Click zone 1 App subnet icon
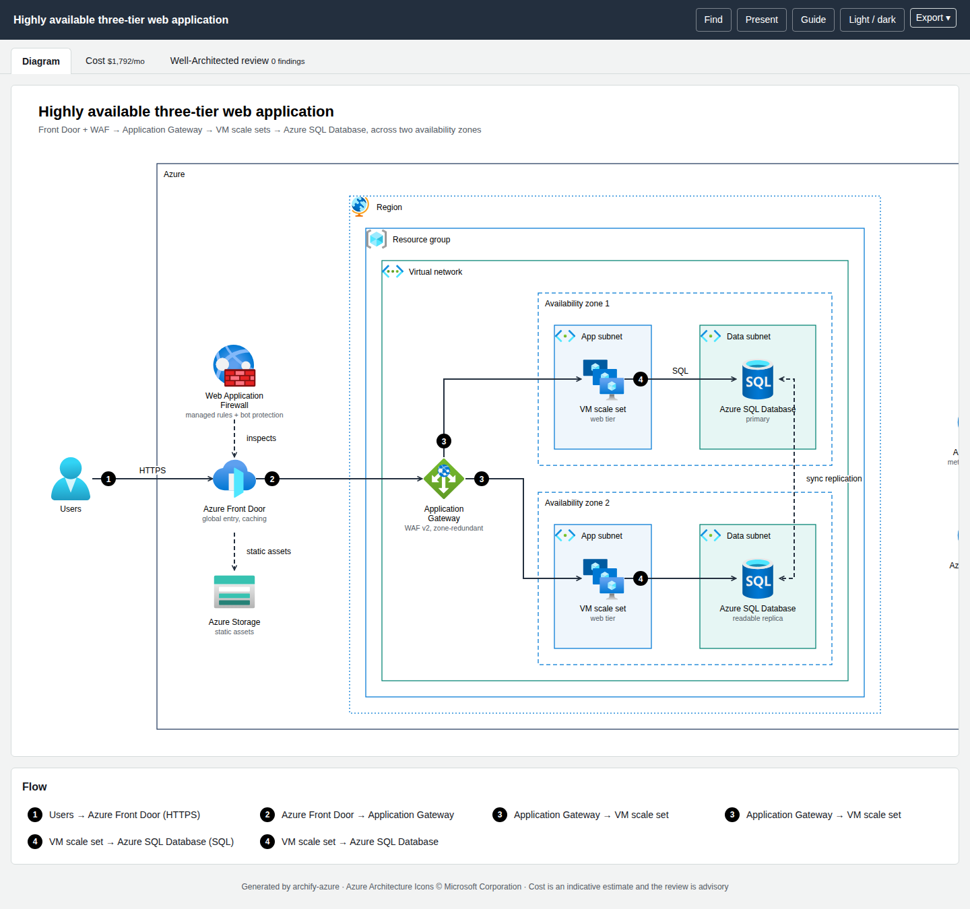 click(x=565, y=336)
